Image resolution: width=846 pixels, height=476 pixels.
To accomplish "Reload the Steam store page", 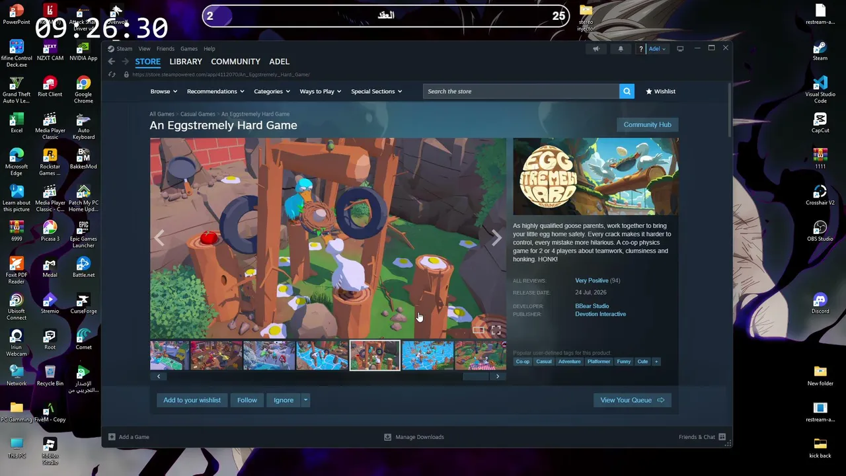I will pos(112,75).
